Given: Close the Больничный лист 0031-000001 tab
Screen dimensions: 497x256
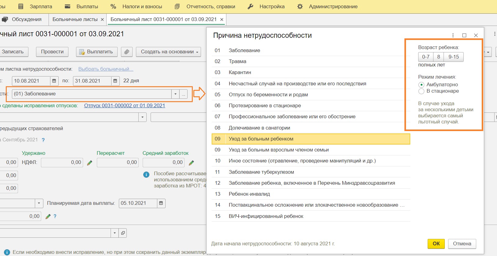Looking at the screenshot, I should tap(222, 20).
